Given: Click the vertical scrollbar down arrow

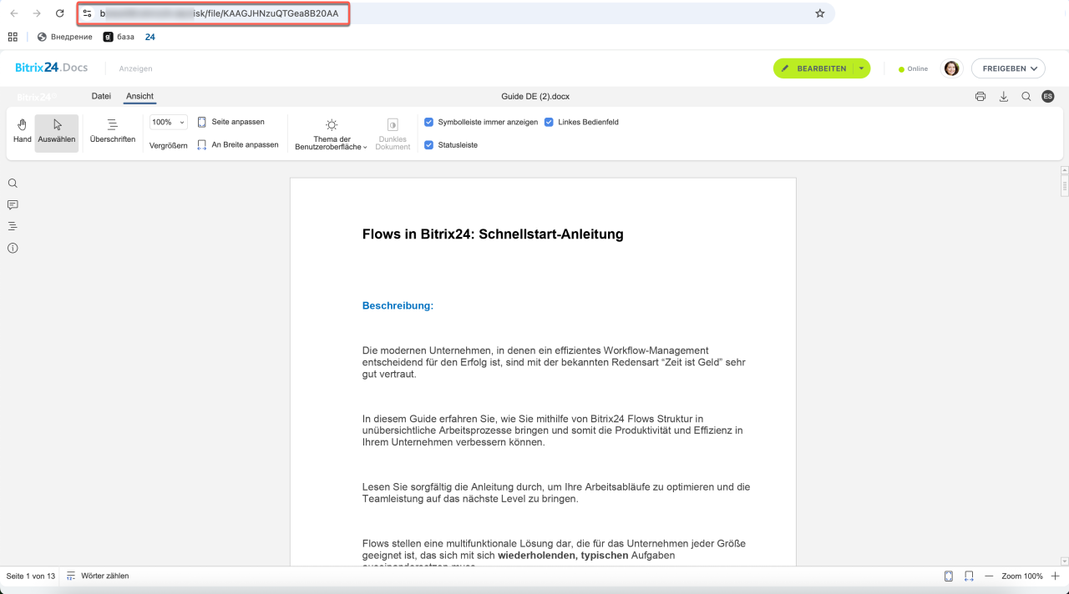Looking at the screenshot, I should click(x=1064, y=561).
